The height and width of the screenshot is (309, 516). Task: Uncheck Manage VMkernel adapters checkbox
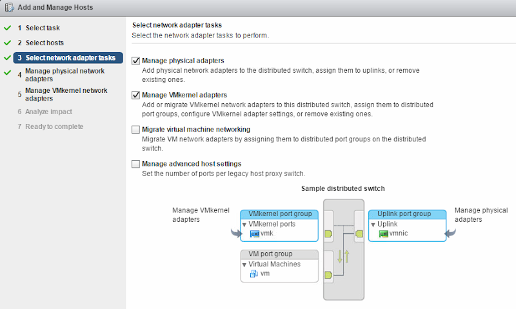pyautogui.click(x=135, y=95)
